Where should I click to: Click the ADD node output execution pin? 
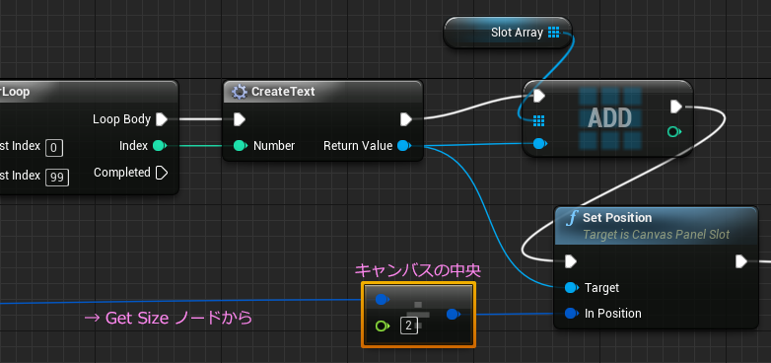(676, 107)
